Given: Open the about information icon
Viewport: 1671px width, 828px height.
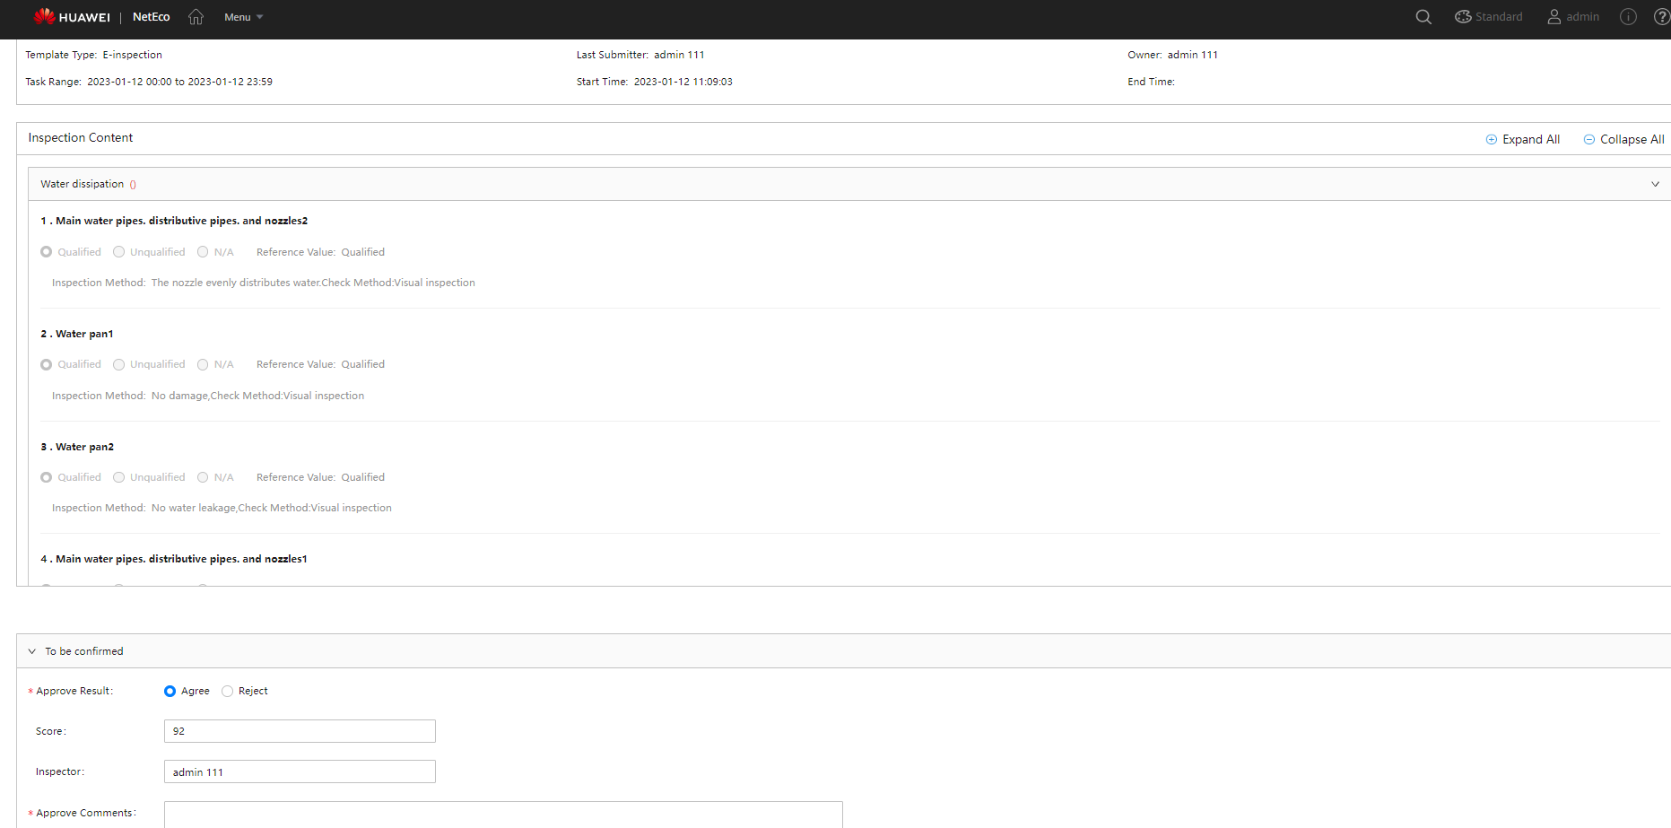Looking at the screenshot, I should [1628, 17].
